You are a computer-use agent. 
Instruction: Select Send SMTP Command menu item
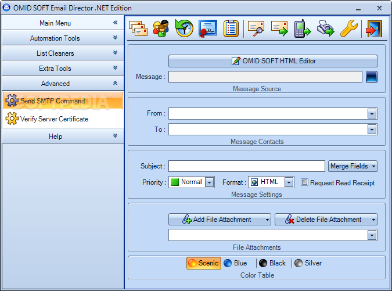pos(63,100)
